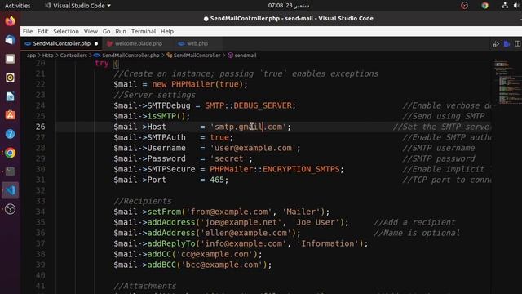Switch to OBS Studio in dock
Image resolution: width=522 pixels, height=294 pixels.
pyautogui.click(x=10, y=209)
